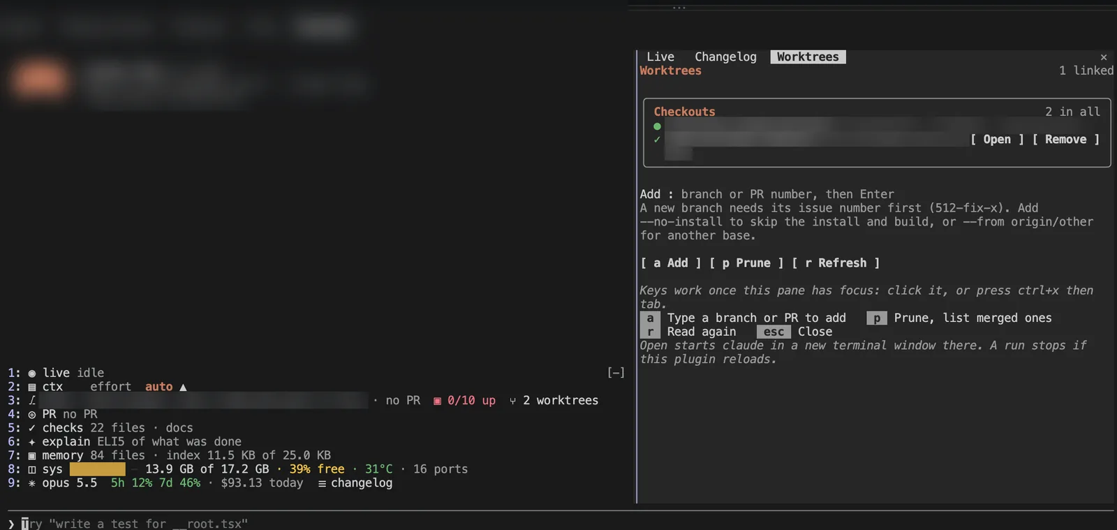Viewport: 1117px width, 530px height.
Task: Click the live status circle icon
Action: pos(31,373)
